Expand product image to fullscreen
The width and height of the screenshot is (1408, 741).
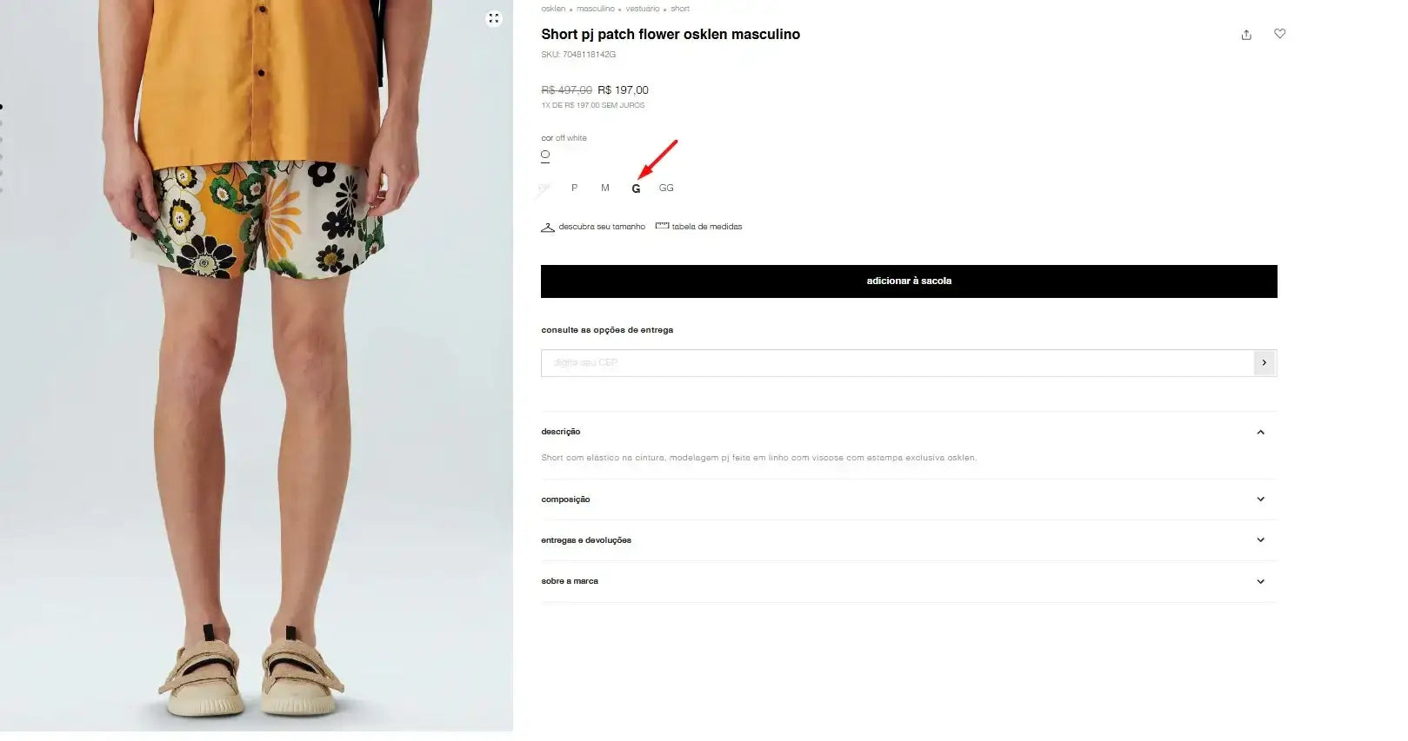point(494,18)
